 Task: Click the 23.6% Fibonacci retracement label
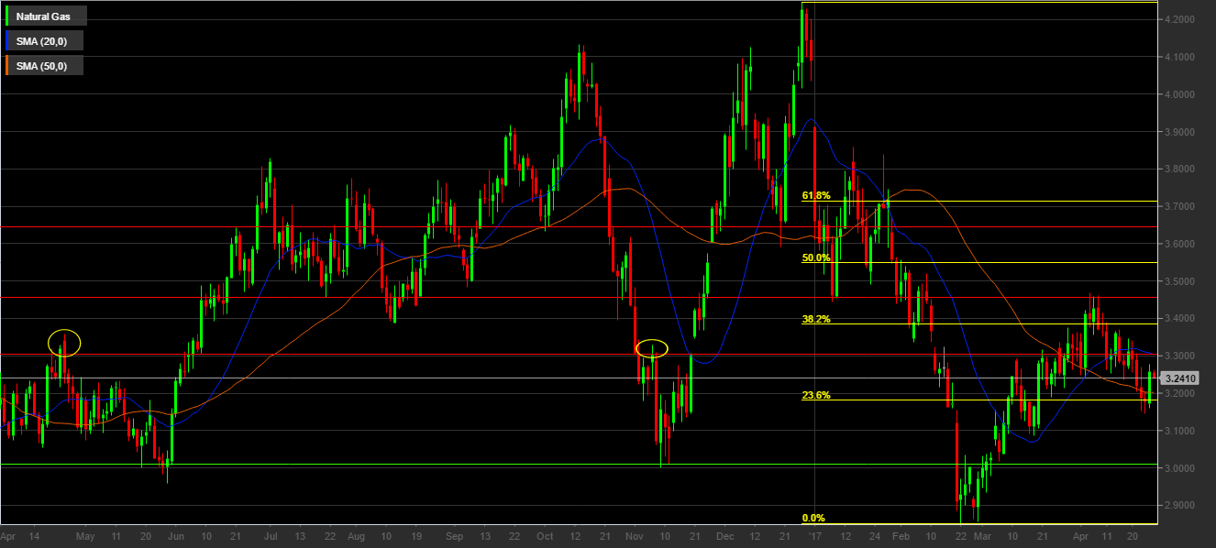816,395
